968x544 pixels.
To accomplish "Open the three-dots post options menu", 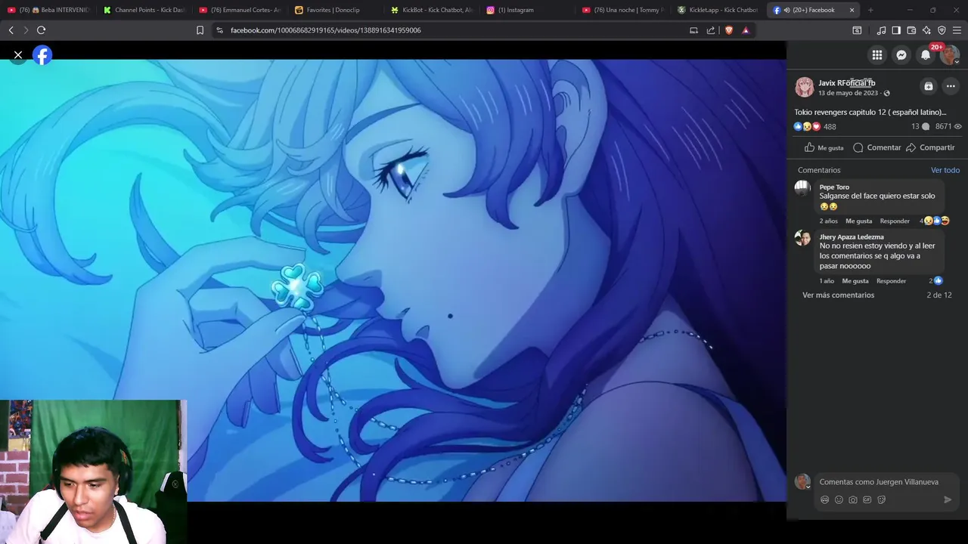I will (951, 86).
